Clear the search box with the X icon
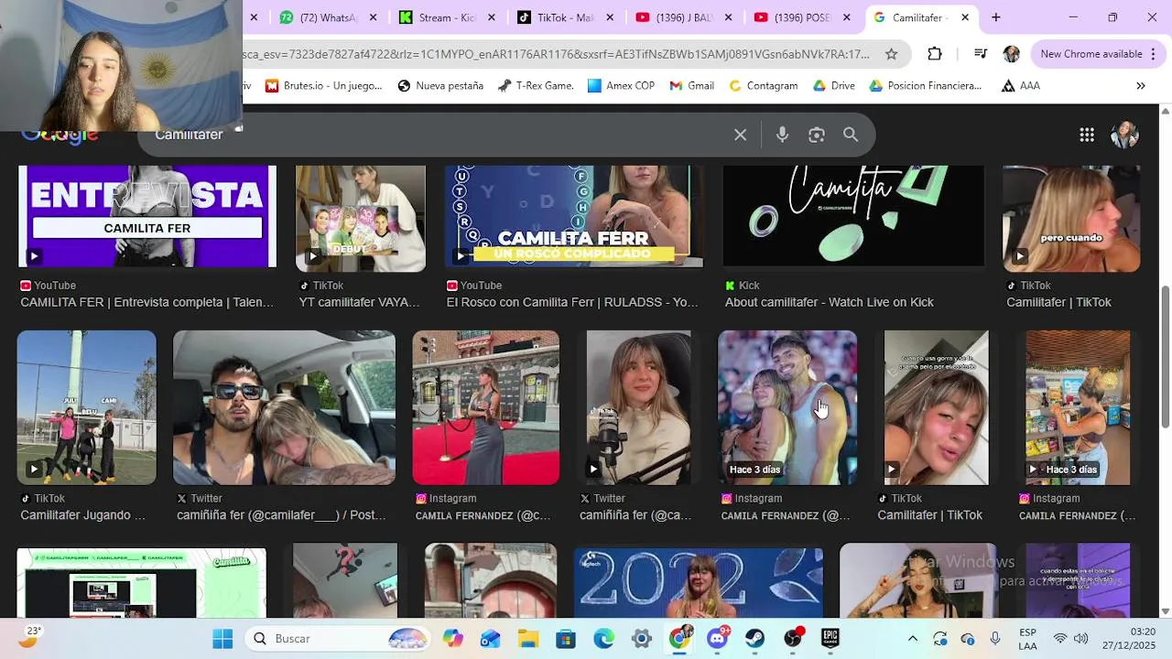 click(x=740, y=135)
